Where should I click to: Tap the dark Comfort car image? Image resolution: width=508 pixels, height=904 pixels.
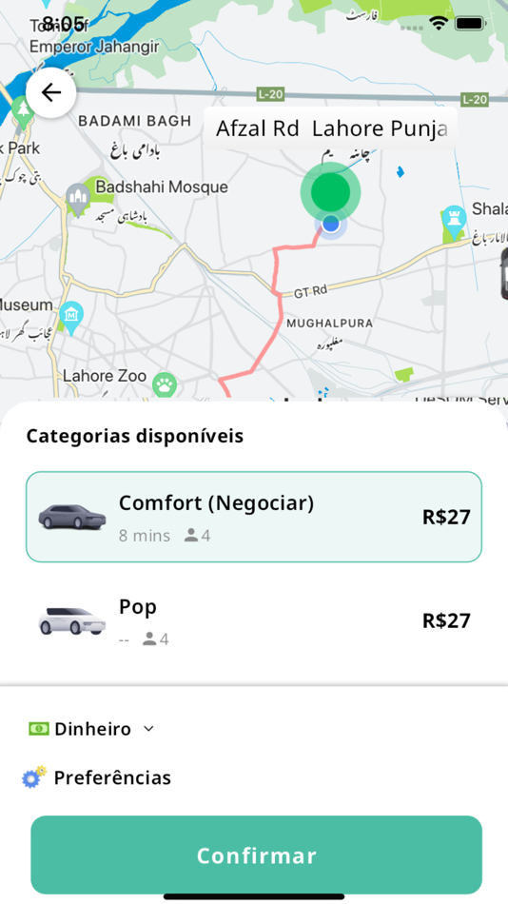pos(72,517)
